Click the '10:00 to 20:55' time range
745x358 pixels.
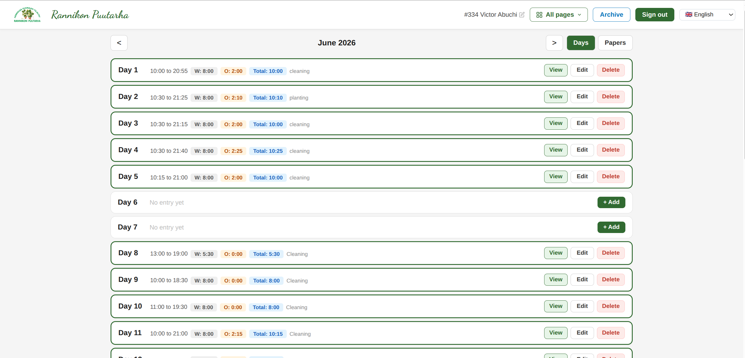click(169, 71)
